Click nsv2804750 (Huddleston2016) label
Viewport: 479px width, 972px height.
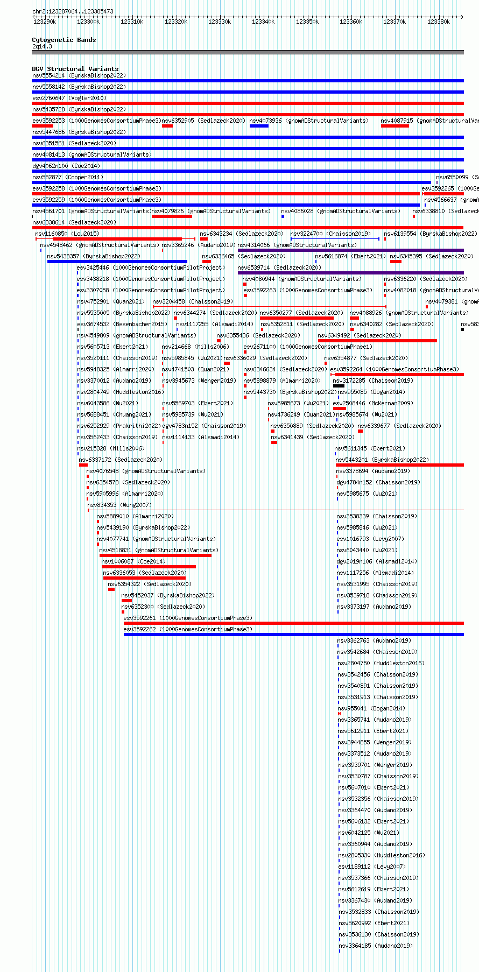381,664
